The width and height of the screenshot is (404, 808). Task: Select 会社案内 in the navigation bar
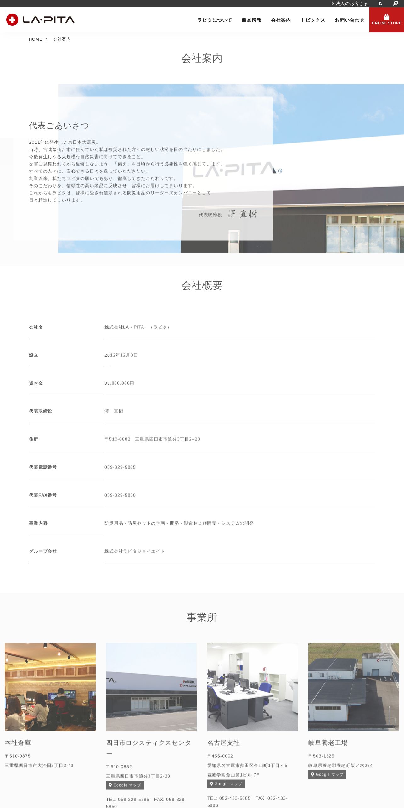click(x=281, y=20)
